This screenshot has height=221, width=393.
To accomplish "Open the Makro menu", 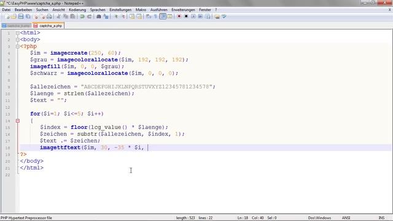I will tap(141, 10).
